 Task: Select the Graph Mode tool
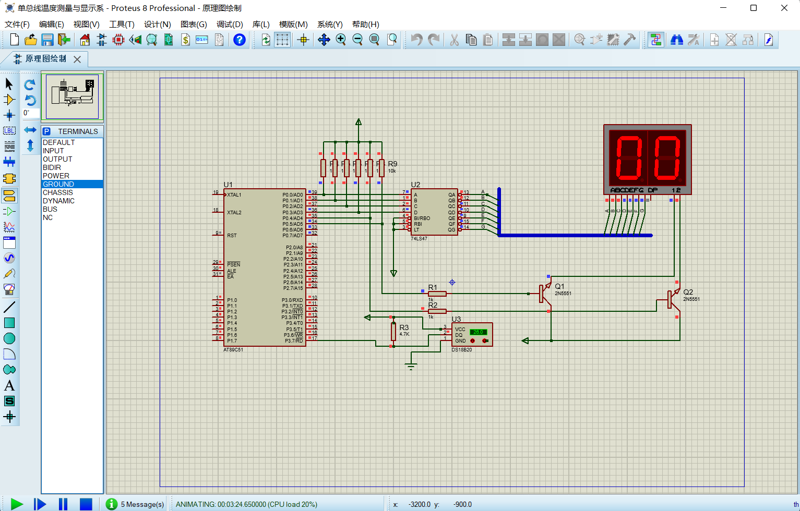click(9, 227)
